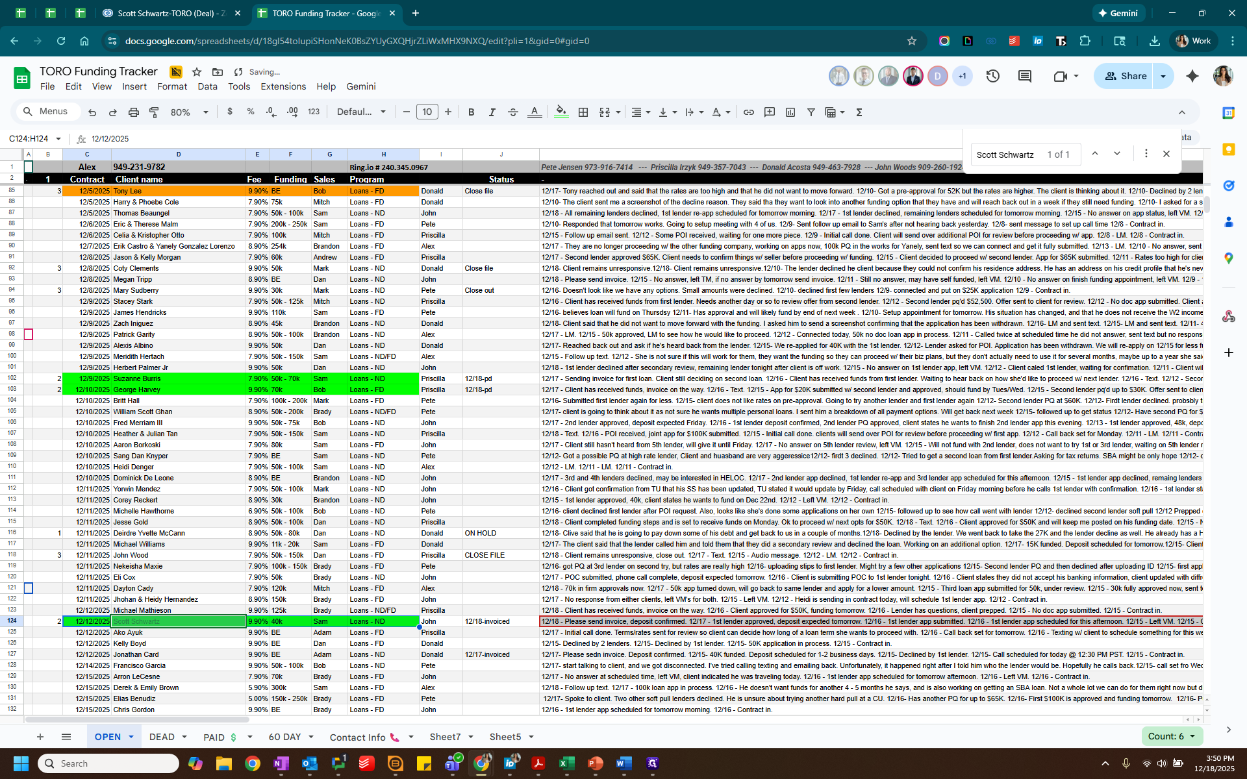1247x779 pixels.
Task: Click the Share button
Action: pyautogui.click(x=1126, y=76)
